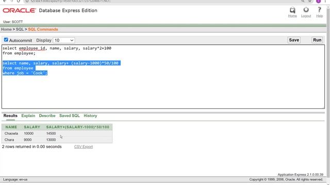Click the SQL Commands breadcrumb
This screenshot has width=330, height=185.
coord(43,29)
